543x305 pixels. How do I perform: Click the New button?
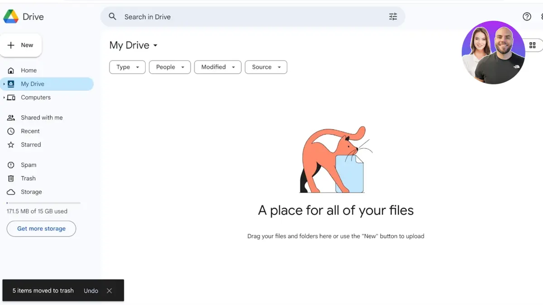tap(21, 45)
